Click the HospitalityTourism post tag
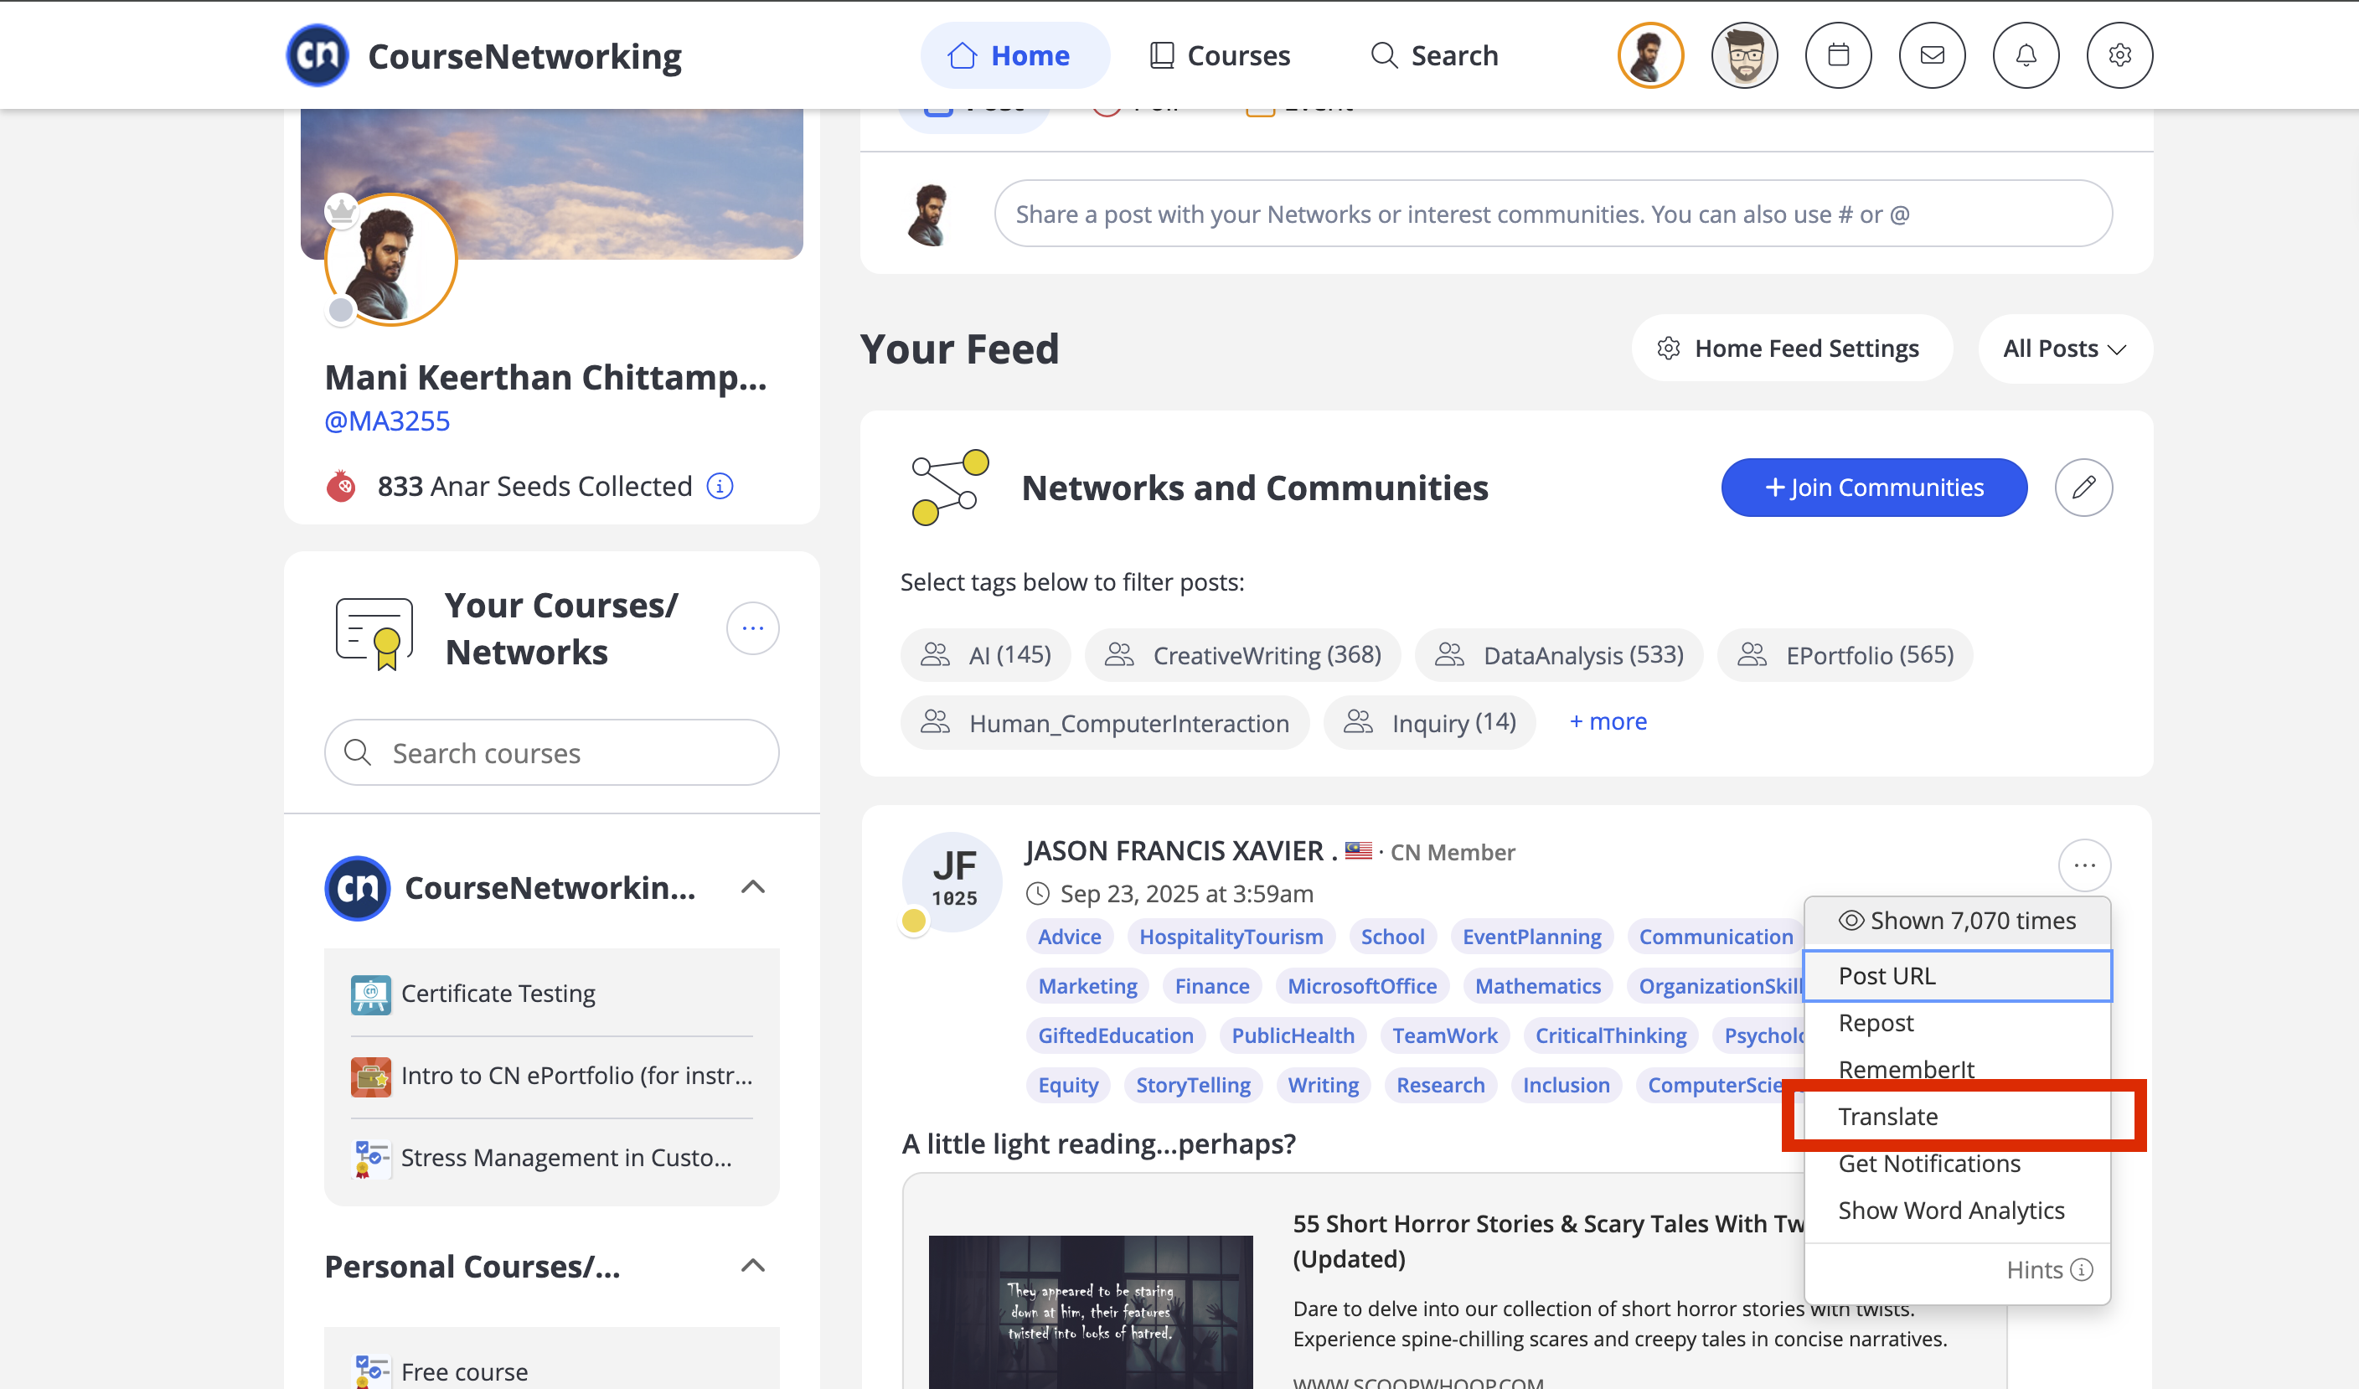This screenshot has height=1389, width=2359. [x=1230, y=936]
